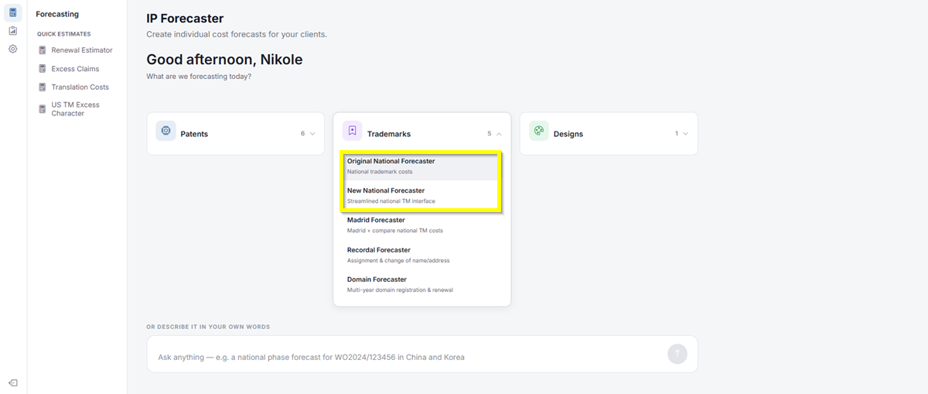Image resolution: width=928 pixels, height=394 pixels.
Task: Click the US TM Excess Character icon
Action: [43, 109]
